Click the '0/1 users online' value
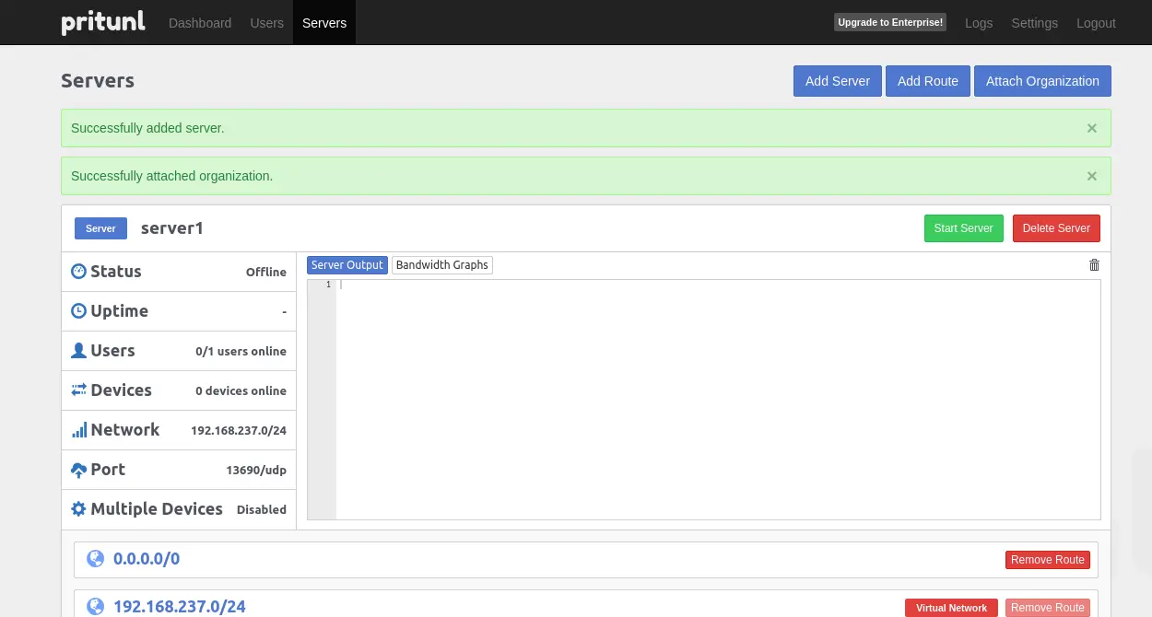1152x617 pixels. coord(241,352)
